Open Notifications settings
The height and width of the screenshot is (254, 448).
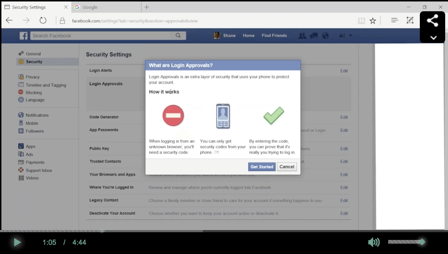click(x=37, y=115)
